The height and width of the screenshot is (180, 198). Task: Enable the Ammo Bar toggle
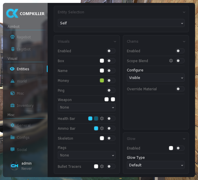point(111,128)
